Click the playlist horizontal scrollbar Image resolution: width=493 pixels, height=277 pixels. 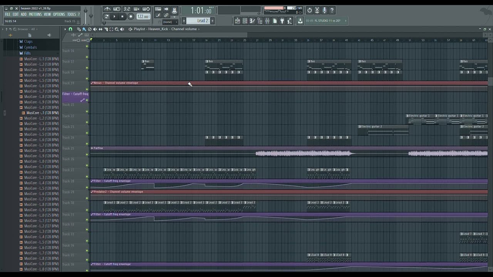tap(171, 35)
